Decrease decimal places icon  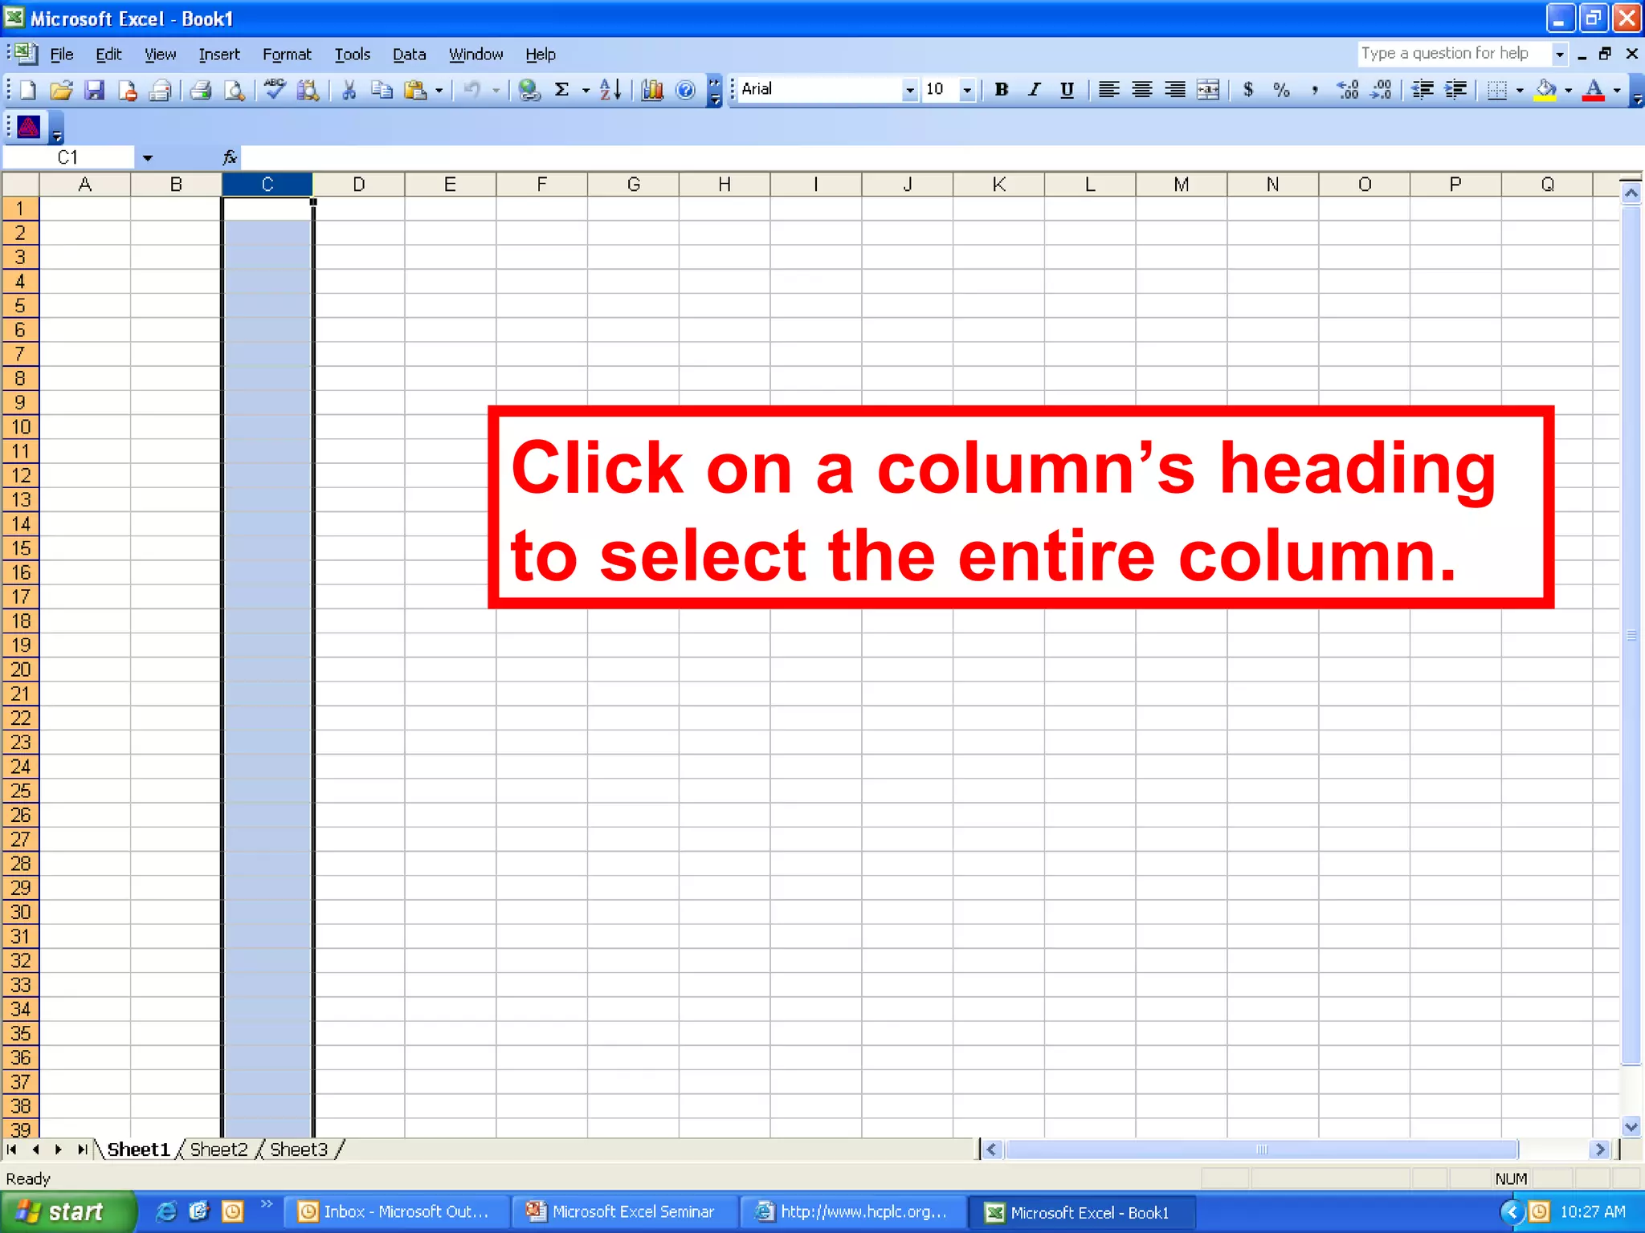point(1381,90)
